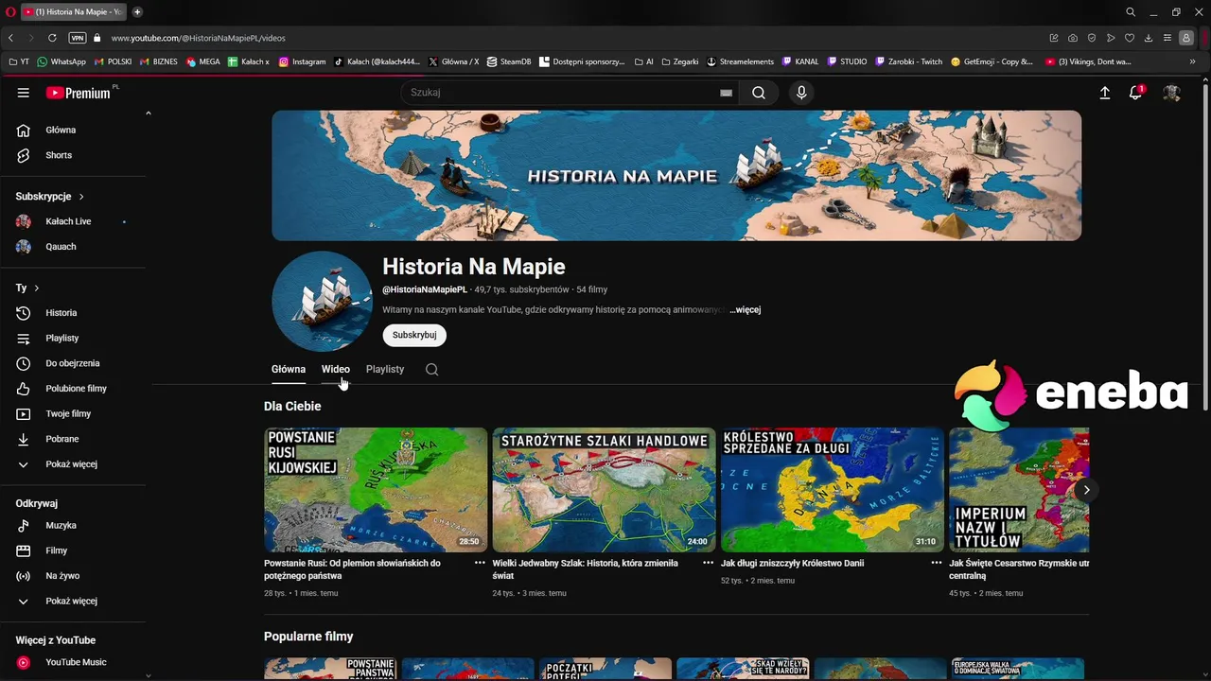Open YouTube Music link
Image resolution: width=1211 pixels, height=681 pixels.
tap(76, 663)
